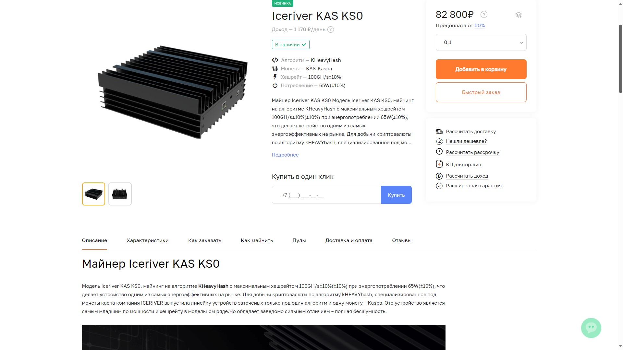This screenshot has width=623, height=350.
Task: Click Добавить в корзину button
Action: 481,69
